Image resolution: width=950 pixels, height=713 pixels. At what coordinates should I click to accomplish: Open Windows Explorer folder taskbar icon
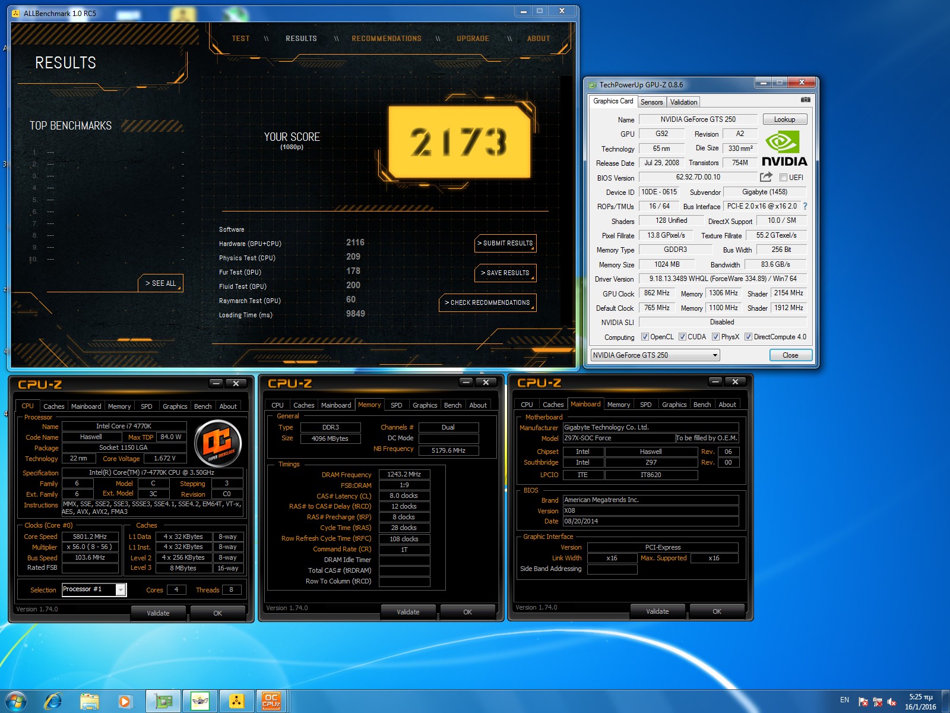(x=90, y=702)
